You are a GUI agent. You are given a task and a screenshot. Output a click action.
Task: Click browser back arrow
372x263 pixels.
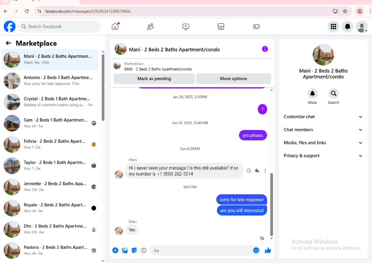coord(6,11)
